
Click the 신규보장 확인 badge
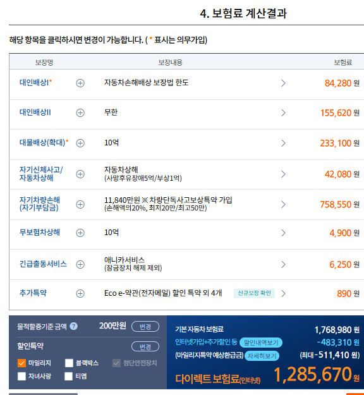coord(254,293)
